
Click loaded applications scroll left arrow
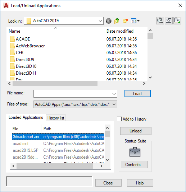click(x=13, y=166)
